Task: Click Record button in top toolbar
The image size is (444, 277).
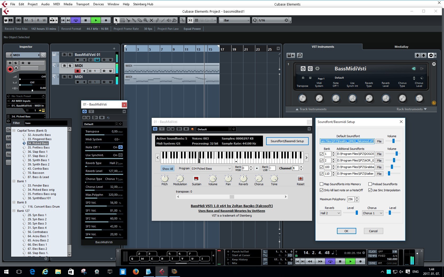Action: 106,20
